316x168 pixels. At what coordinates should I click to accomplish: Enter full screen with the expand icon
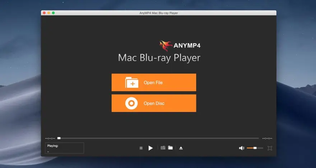(x=270, y=148)
